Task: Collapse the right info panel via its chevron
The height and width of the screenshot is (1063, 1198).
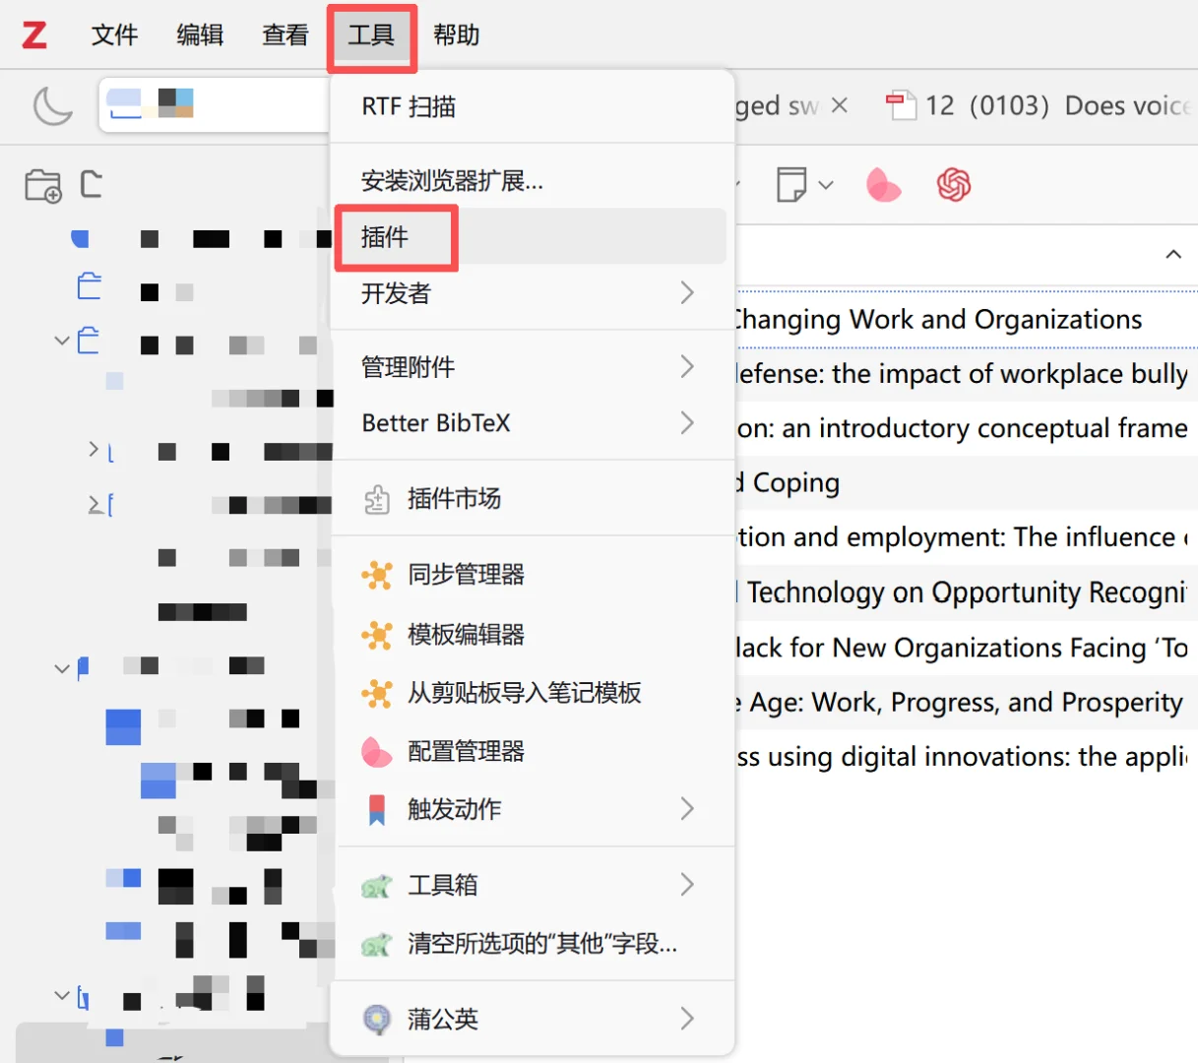Action: [x=1172, y=253]
